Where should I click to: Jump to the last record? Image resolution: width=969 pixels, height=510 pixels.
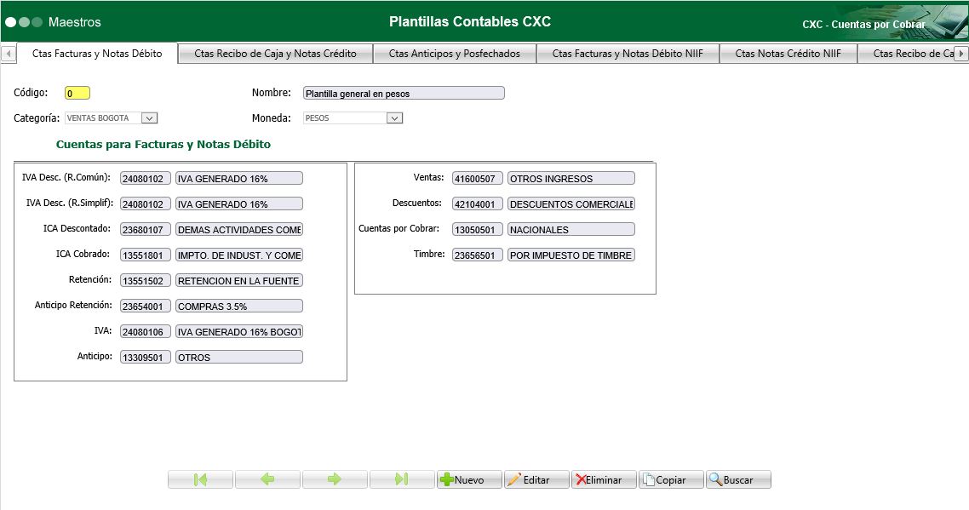pyautogui.click(x=401, y=479)
